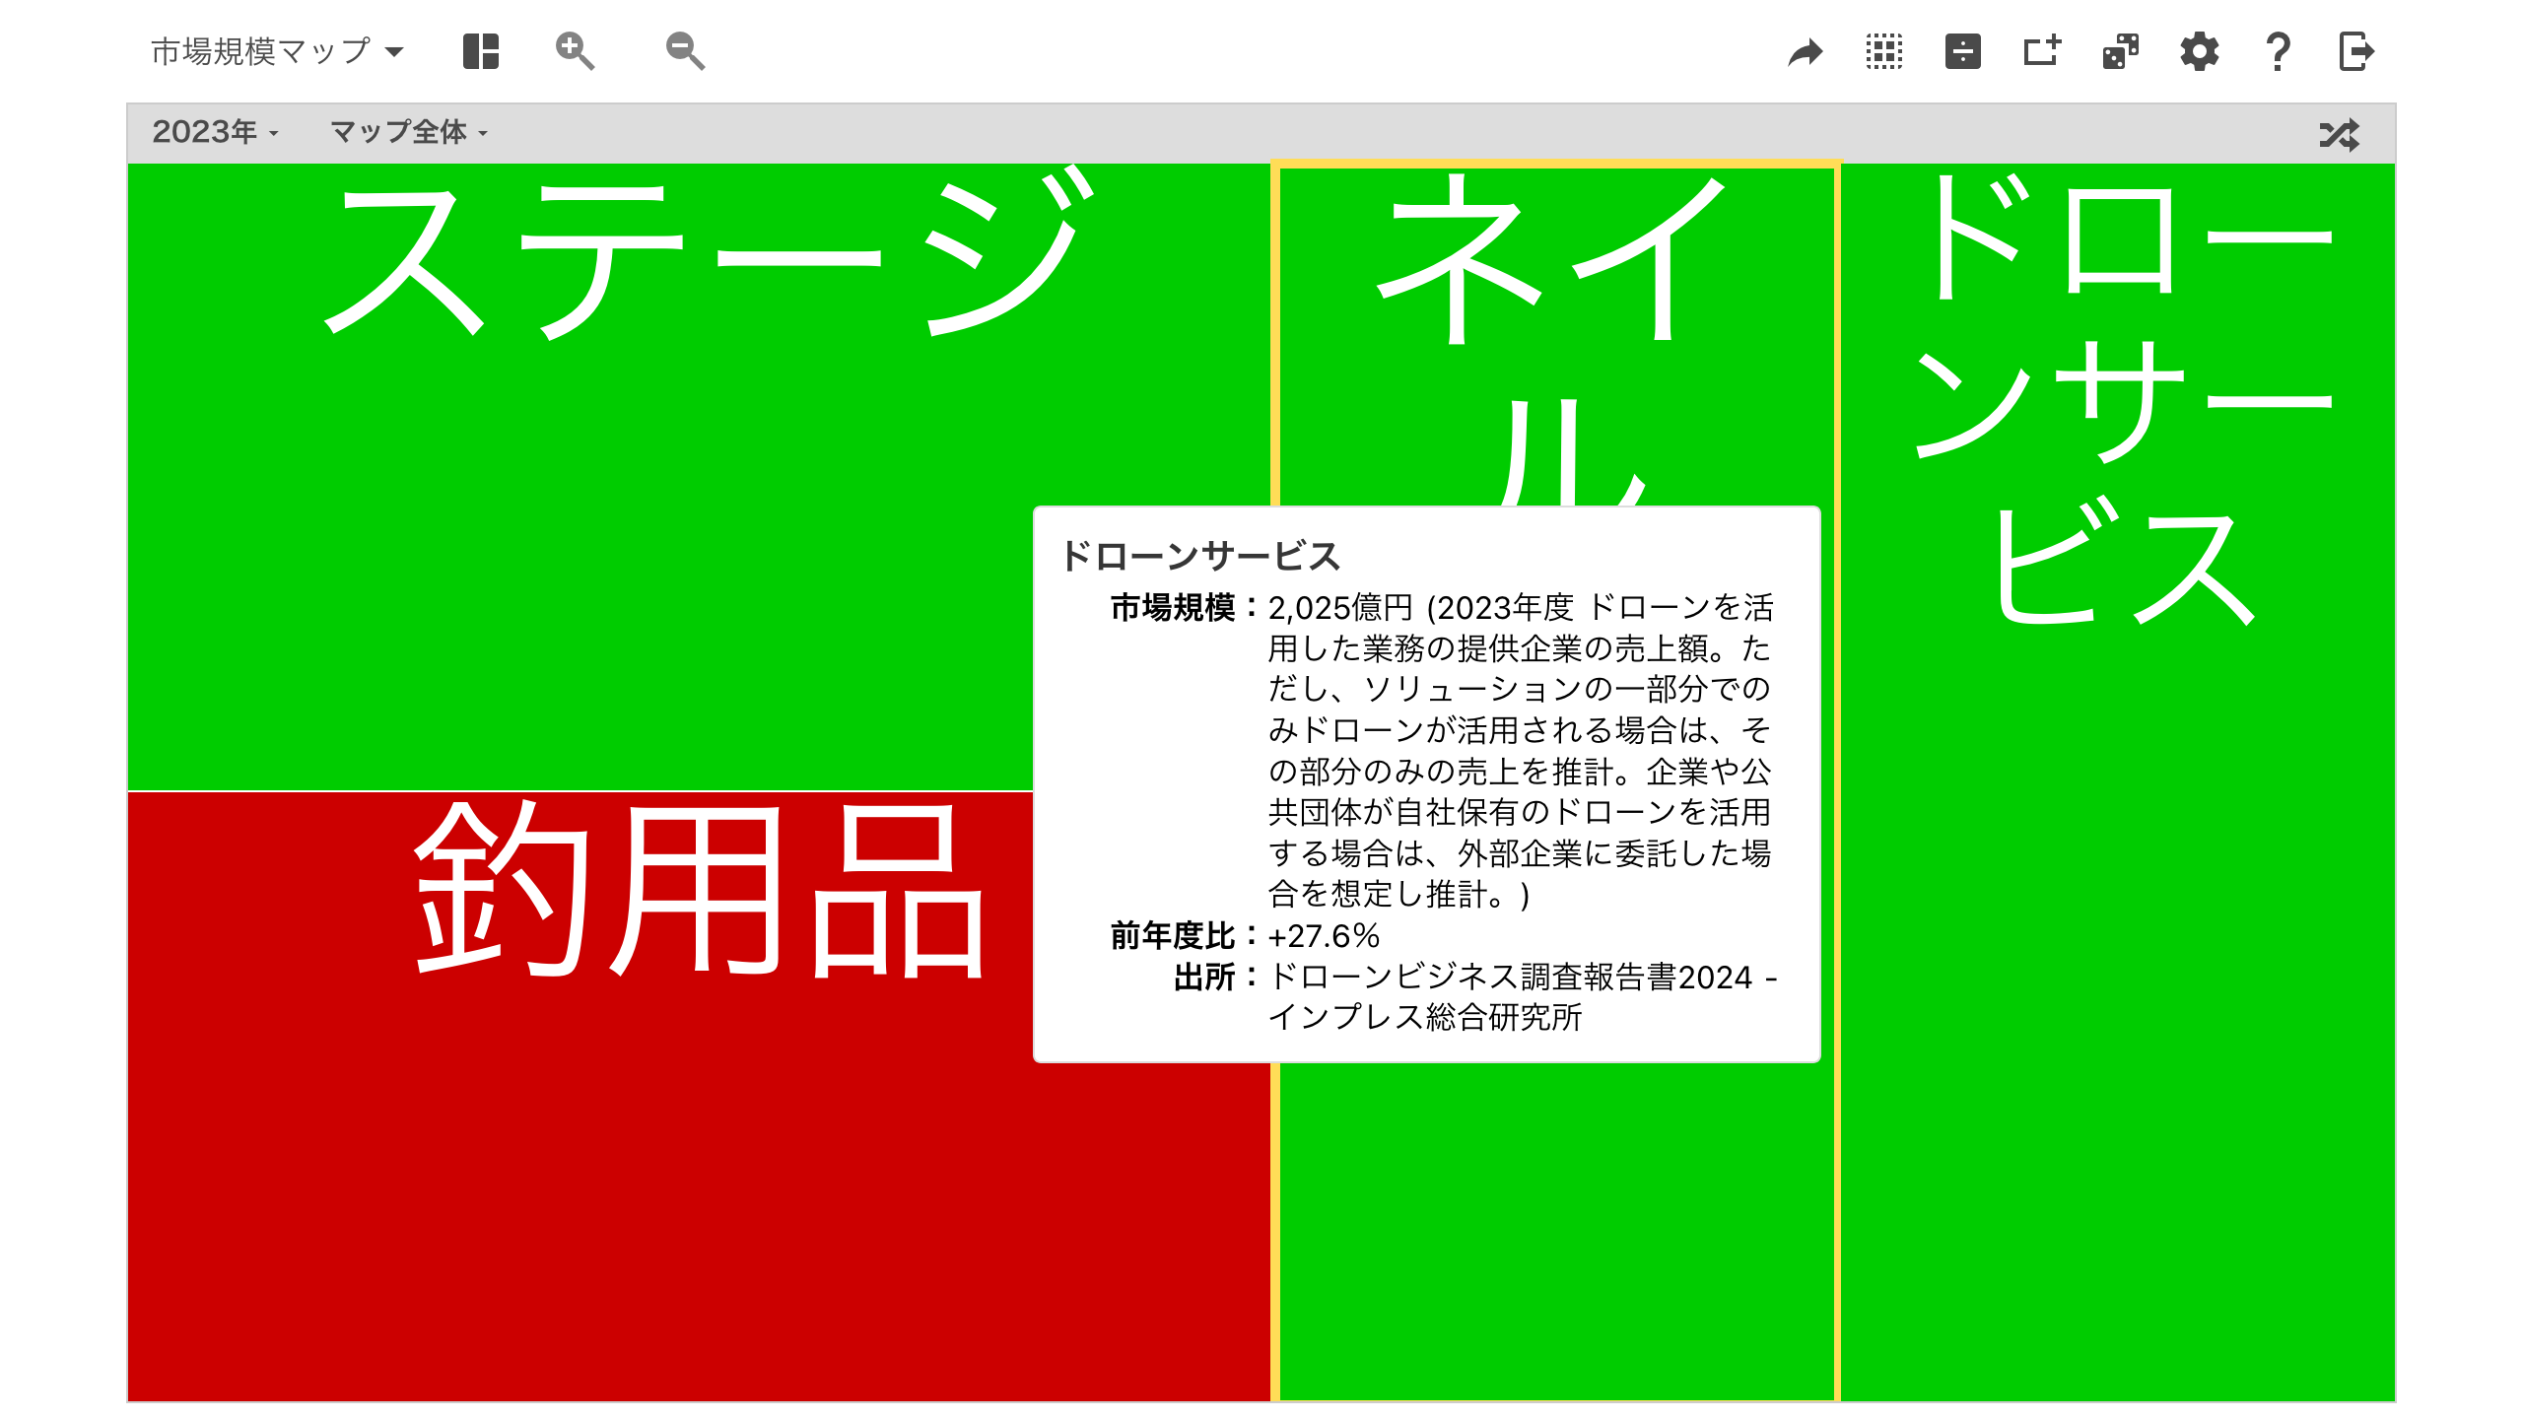Click the share arrow icon

point(1806,51)
